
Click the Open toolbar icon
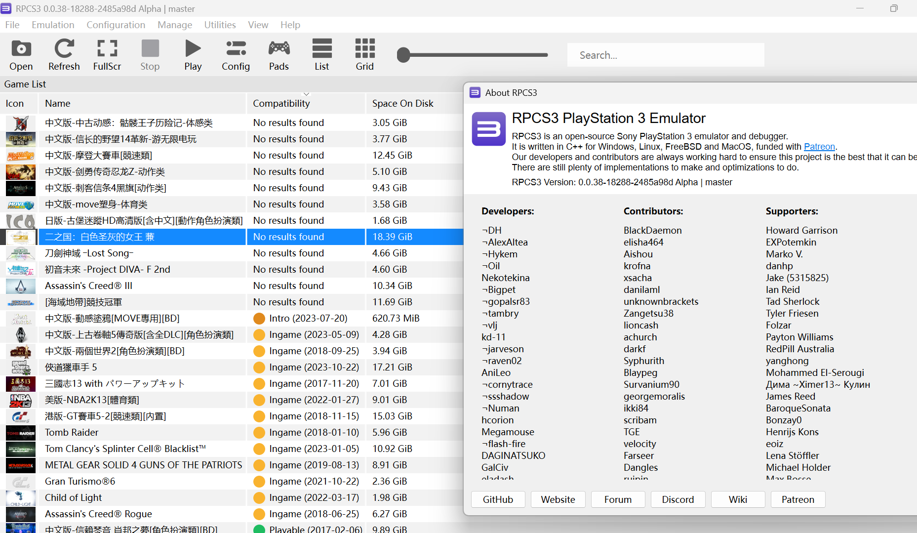21,55
